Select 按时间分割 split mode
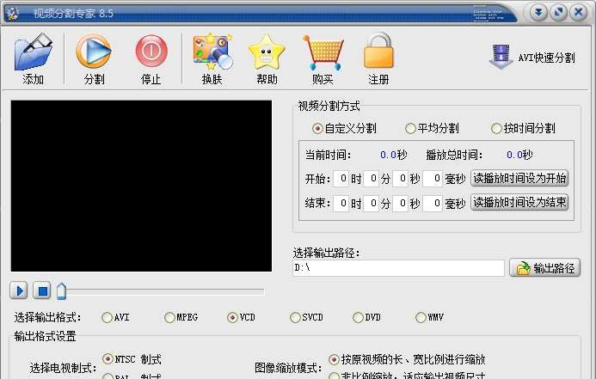 (x=523, y=128)
